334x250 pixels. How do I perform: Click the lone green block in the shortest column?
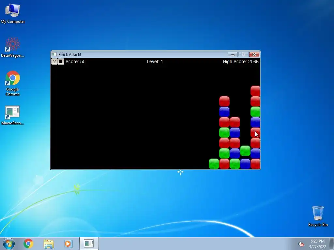[214, 164]
